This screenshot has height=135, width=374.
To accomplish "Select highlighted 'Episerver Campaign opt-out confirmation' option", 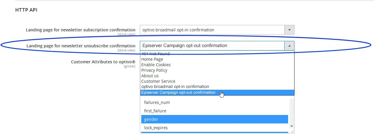I will click(217, 93).
